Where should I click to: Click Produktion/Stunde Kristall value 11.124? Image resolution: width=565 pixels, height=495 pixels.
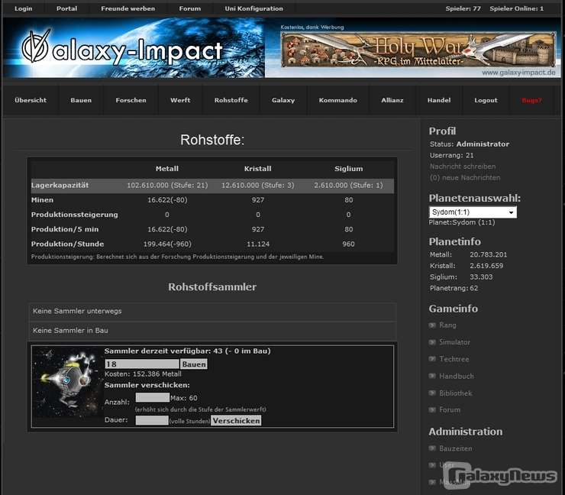258,244
